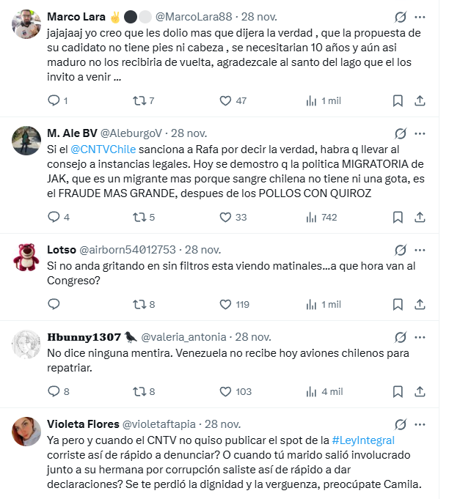
Task: Share Lotso's tweet
Action: tap(420, 304)
